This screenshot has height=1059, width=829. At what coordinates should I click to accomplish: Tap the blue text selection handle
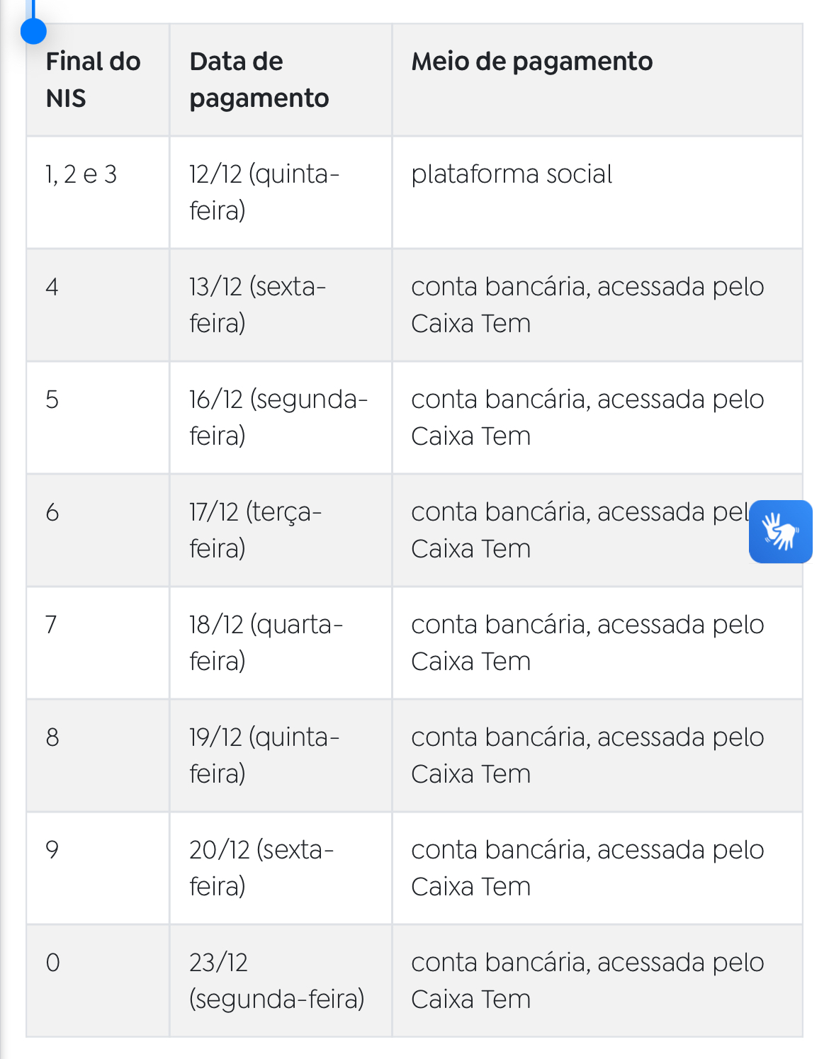click(33, 30)
